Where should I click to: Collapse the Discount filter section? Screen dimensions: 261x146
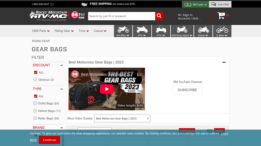(x=62, y=65)
